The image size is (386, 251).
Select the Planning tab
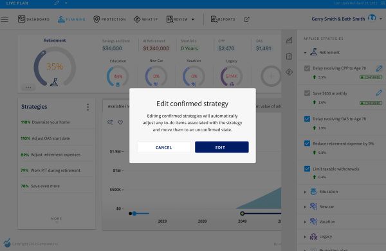click(x=71, y=19)
